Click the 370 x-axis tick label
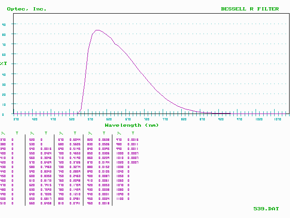Image resolution: width=290 pixels, height=218 pixels. coord(16,119)
